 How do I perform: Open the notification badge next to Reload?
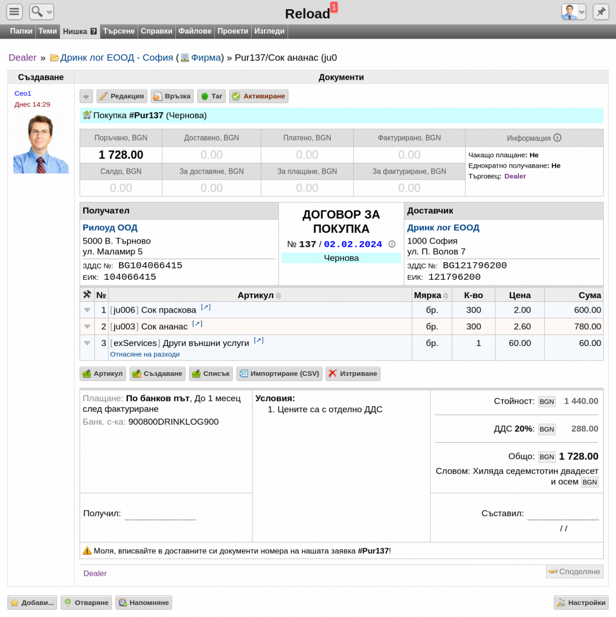tap(334, 7)
